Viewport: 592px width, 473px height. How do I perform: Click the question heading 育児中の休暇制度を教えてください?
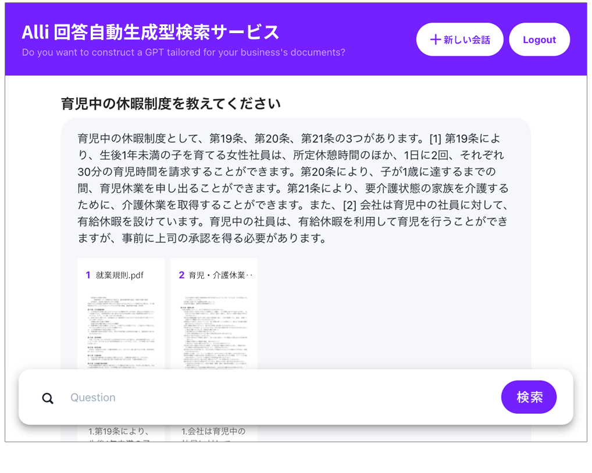[169, 103]
